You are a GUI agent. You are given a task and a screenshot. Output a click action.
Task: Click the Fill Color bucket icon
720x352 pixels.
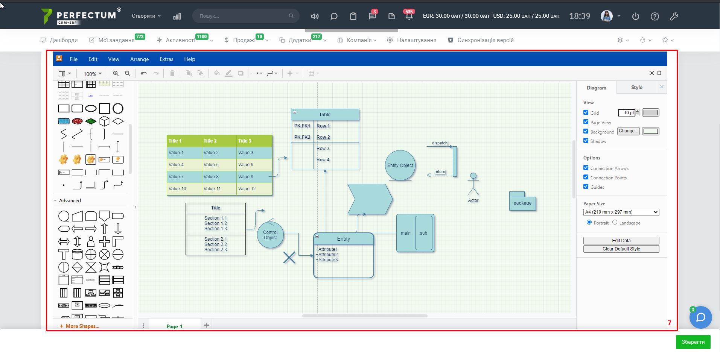tap(217, 73)
